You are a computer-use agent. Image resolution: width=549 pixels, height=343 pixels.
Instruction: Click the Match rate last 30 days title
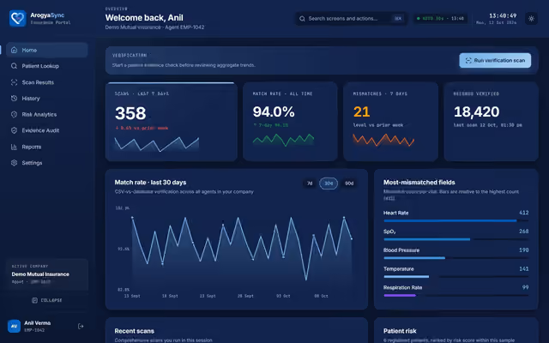point(150,183)
